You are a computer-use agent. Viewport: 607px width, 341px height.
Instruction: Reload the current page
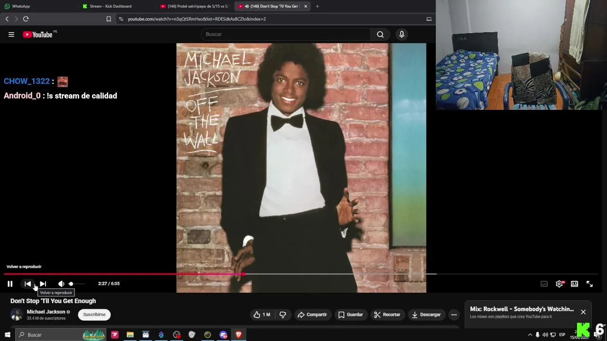26,19
